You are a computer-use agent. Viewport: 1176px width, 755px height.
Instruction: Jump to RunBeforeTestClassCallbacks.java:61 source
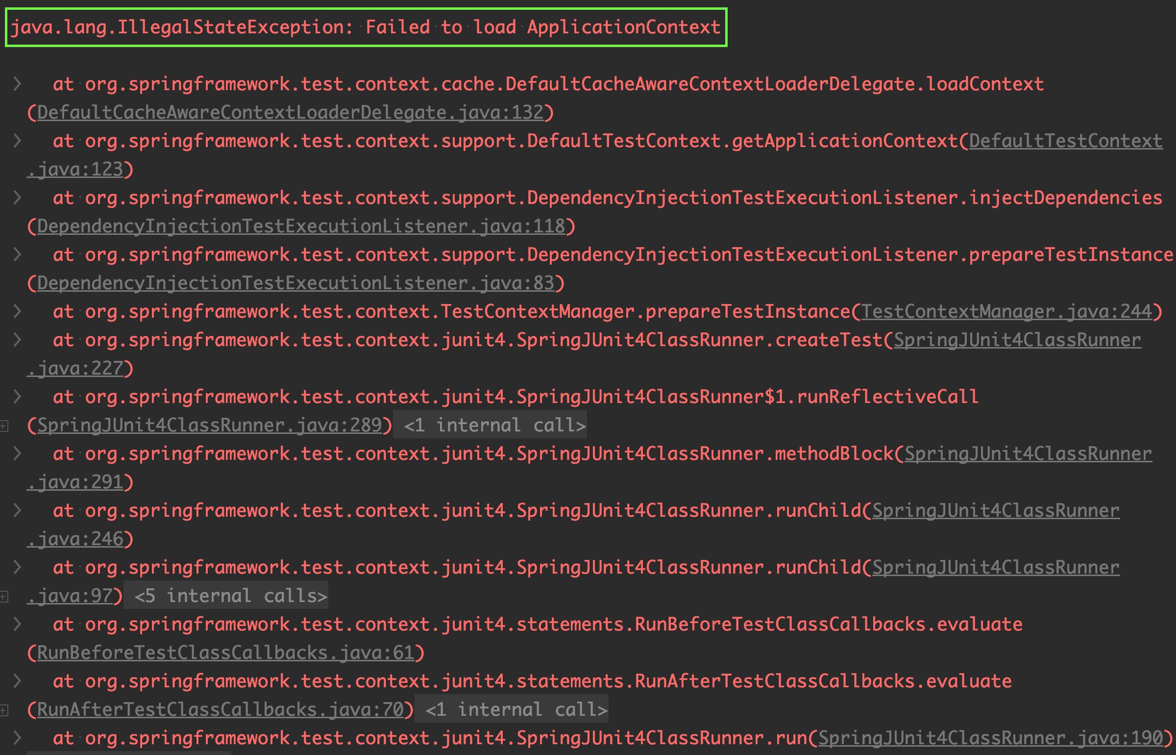click(x=225, y=653)
